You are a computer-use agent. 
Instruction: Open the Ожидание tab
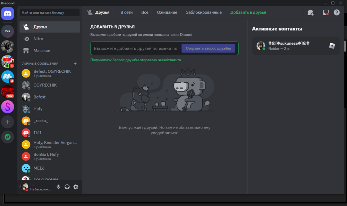(167, 12)
